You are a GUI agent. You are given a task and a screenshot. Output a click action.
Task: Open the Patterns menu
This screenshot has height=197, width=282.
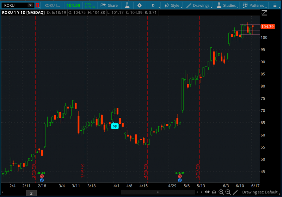click(253, 5)
